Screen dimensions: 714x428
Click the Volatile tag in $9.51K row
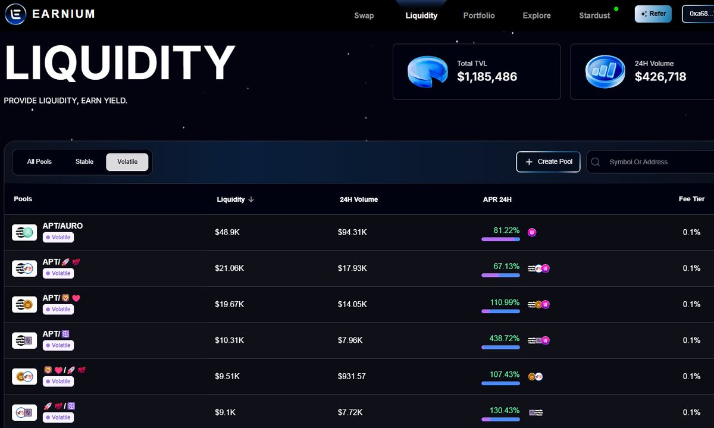[58, 382]
